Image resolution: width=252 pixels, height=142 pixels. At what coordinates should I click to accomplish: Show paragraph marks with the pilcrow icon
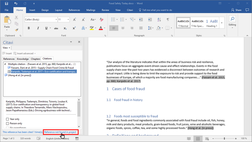(x=168, y=20)
